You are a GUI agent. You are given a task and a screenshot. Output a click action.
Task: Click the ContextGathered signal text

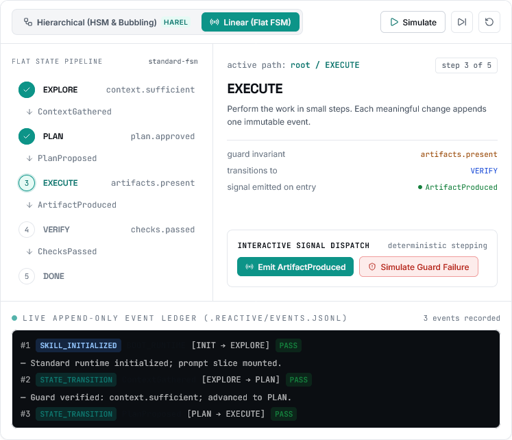click(75, 112)
